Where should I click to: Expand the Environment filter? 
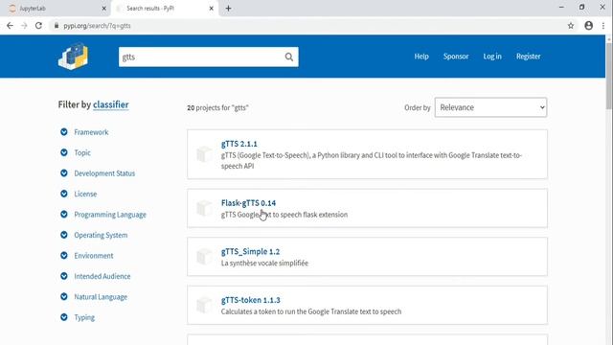coord(64,256)
